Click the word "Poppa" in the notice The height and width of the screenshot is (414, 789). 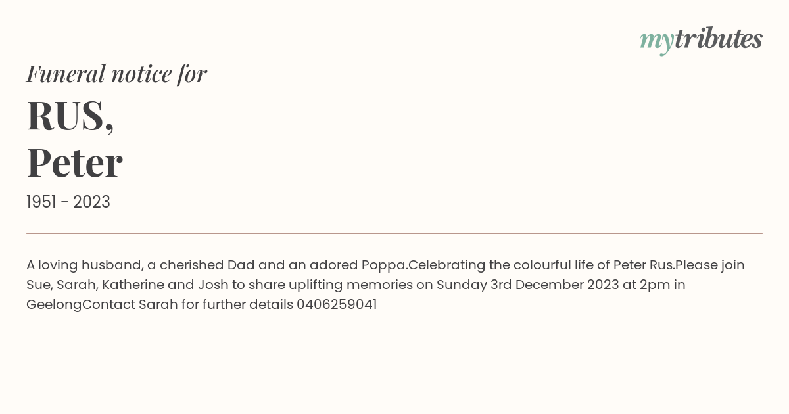point(383,265)
